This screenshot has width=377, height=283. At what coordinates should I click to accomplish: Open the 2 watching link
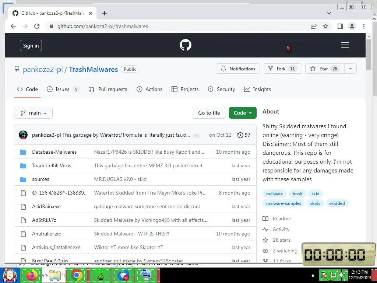280,251
